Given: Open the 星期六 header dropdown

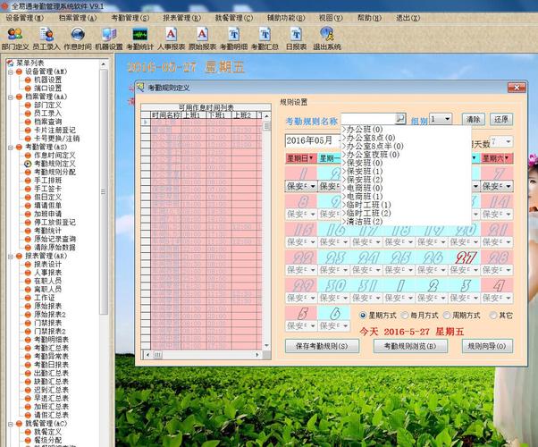Looking at the screenshot, I should [507, 158].
